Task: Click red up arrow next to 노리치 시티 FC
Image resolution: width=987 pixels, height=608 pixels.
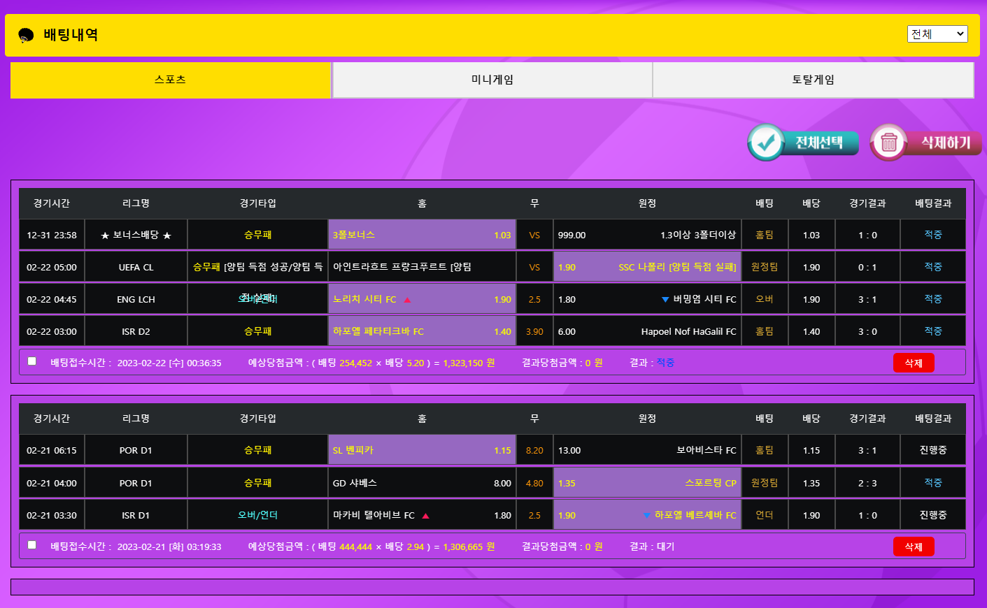Action: tap(407, 300)
